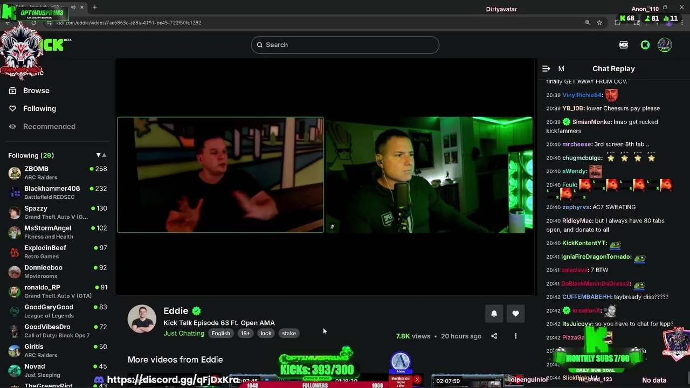Click zephyrvx username in chat
The height and width of the screenshot is (388, 690).
tap(576, 207)
